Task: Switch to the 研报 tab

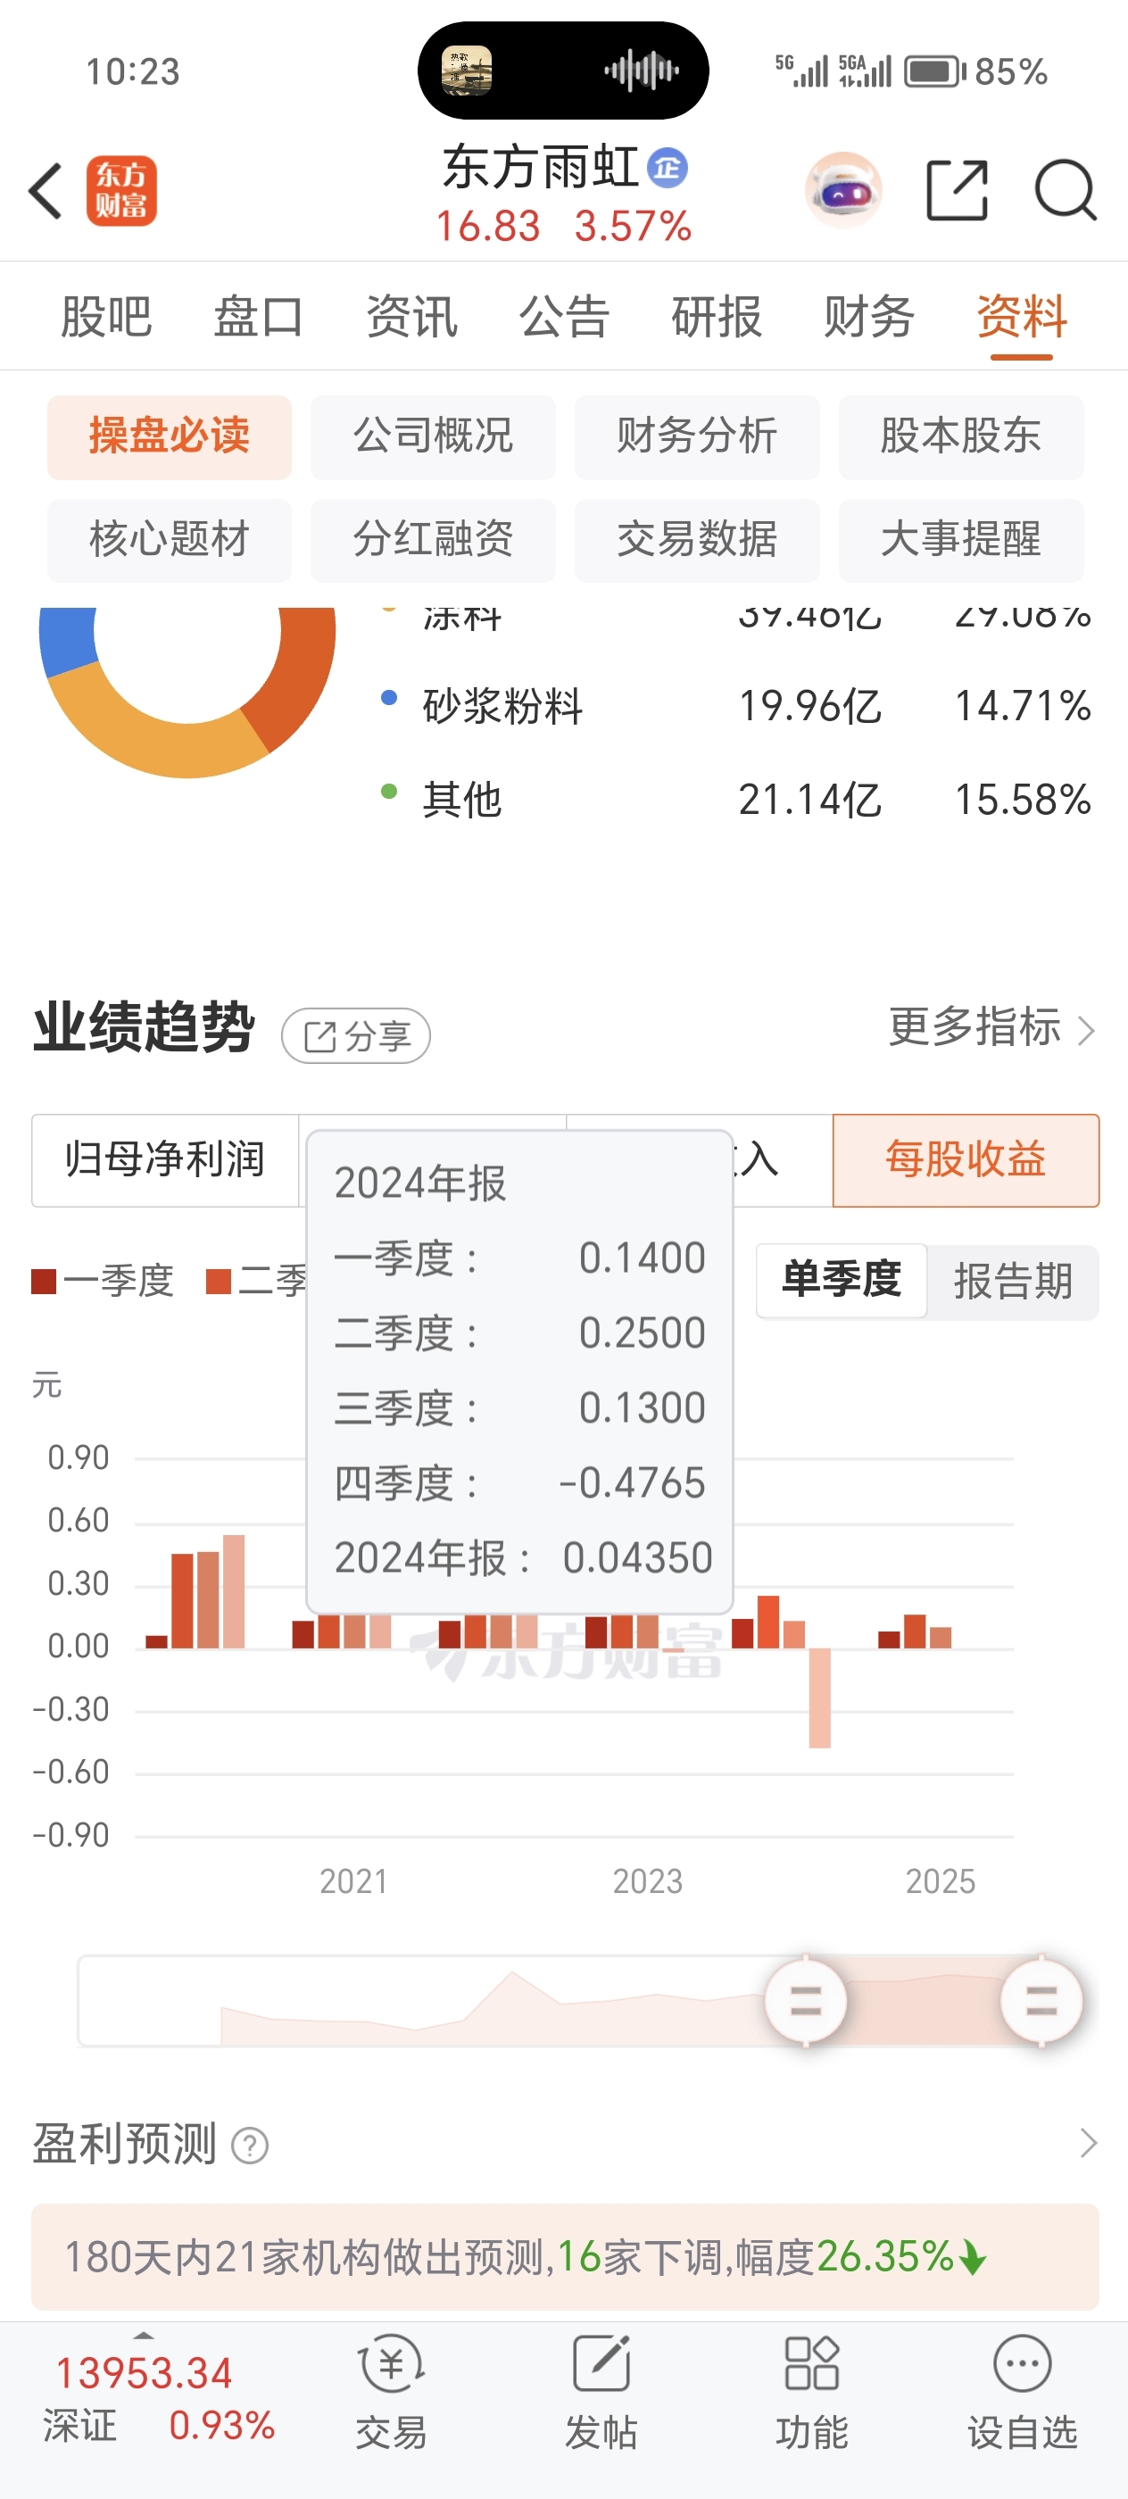Action: pos(717,316)
